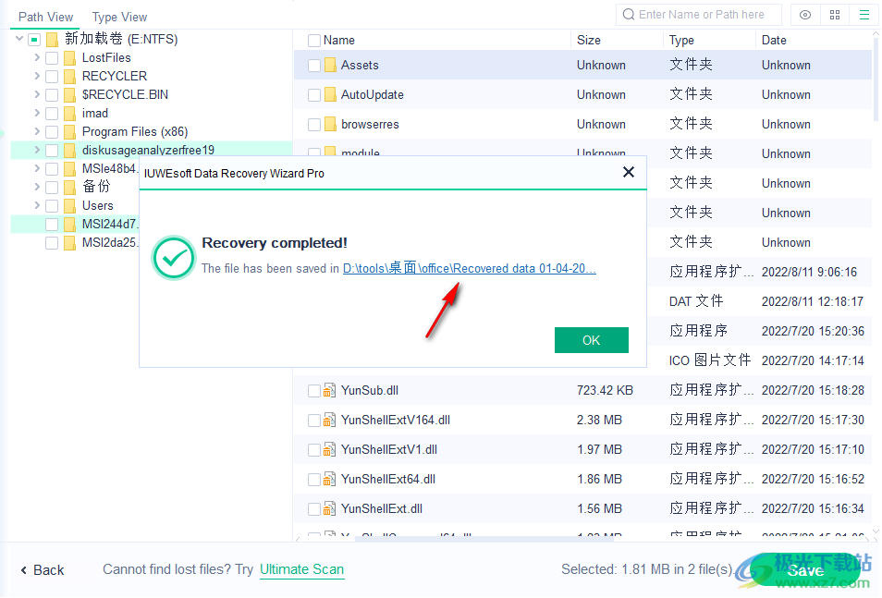Collapse the 新加载卷 (E:NTFS) root node

pyautogui.click(x=19, y=39)
